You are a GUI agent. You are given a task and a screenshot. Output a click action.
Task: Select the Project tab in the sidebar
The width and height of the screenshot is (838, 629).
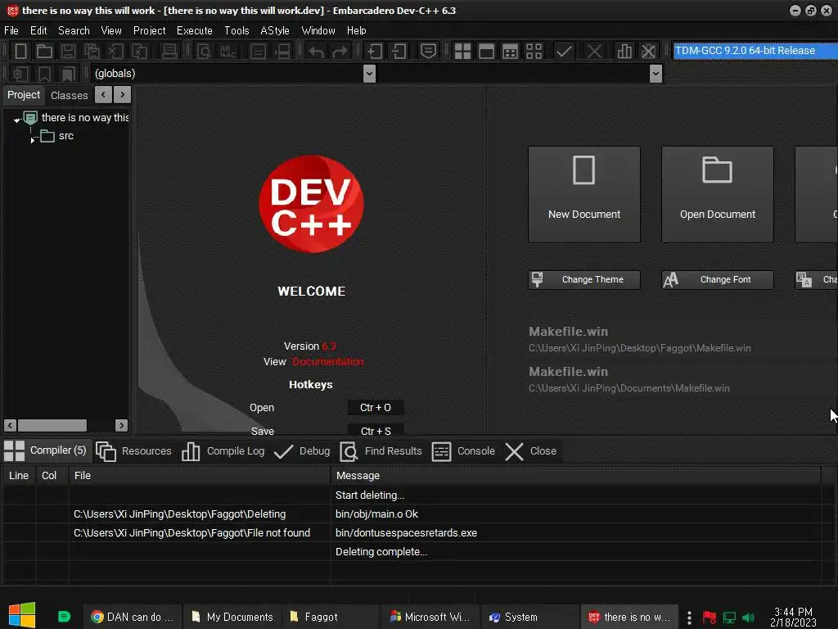[x=24, y=95]
